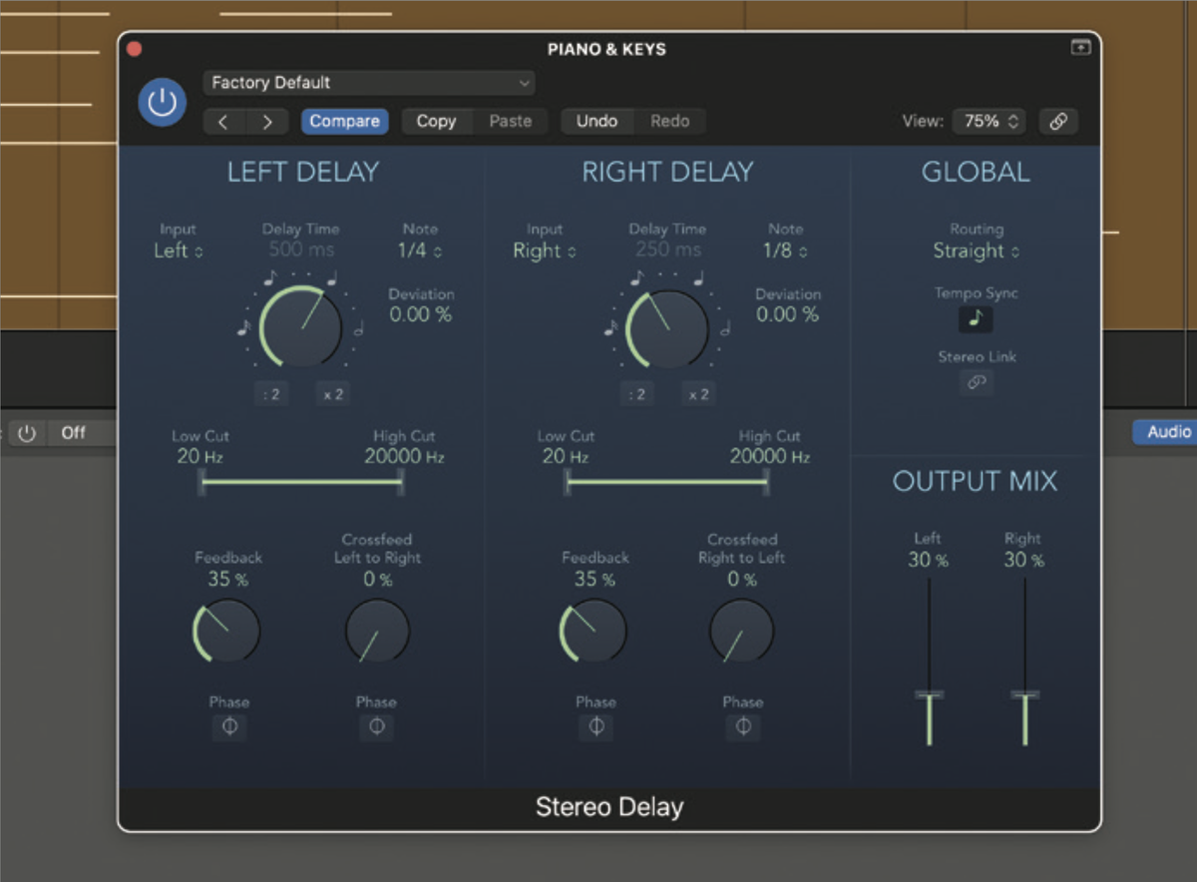This screenshot has width=1197, height=882.
Task: Click the window expand icon in the title bar
Action: click(1081, 47)
